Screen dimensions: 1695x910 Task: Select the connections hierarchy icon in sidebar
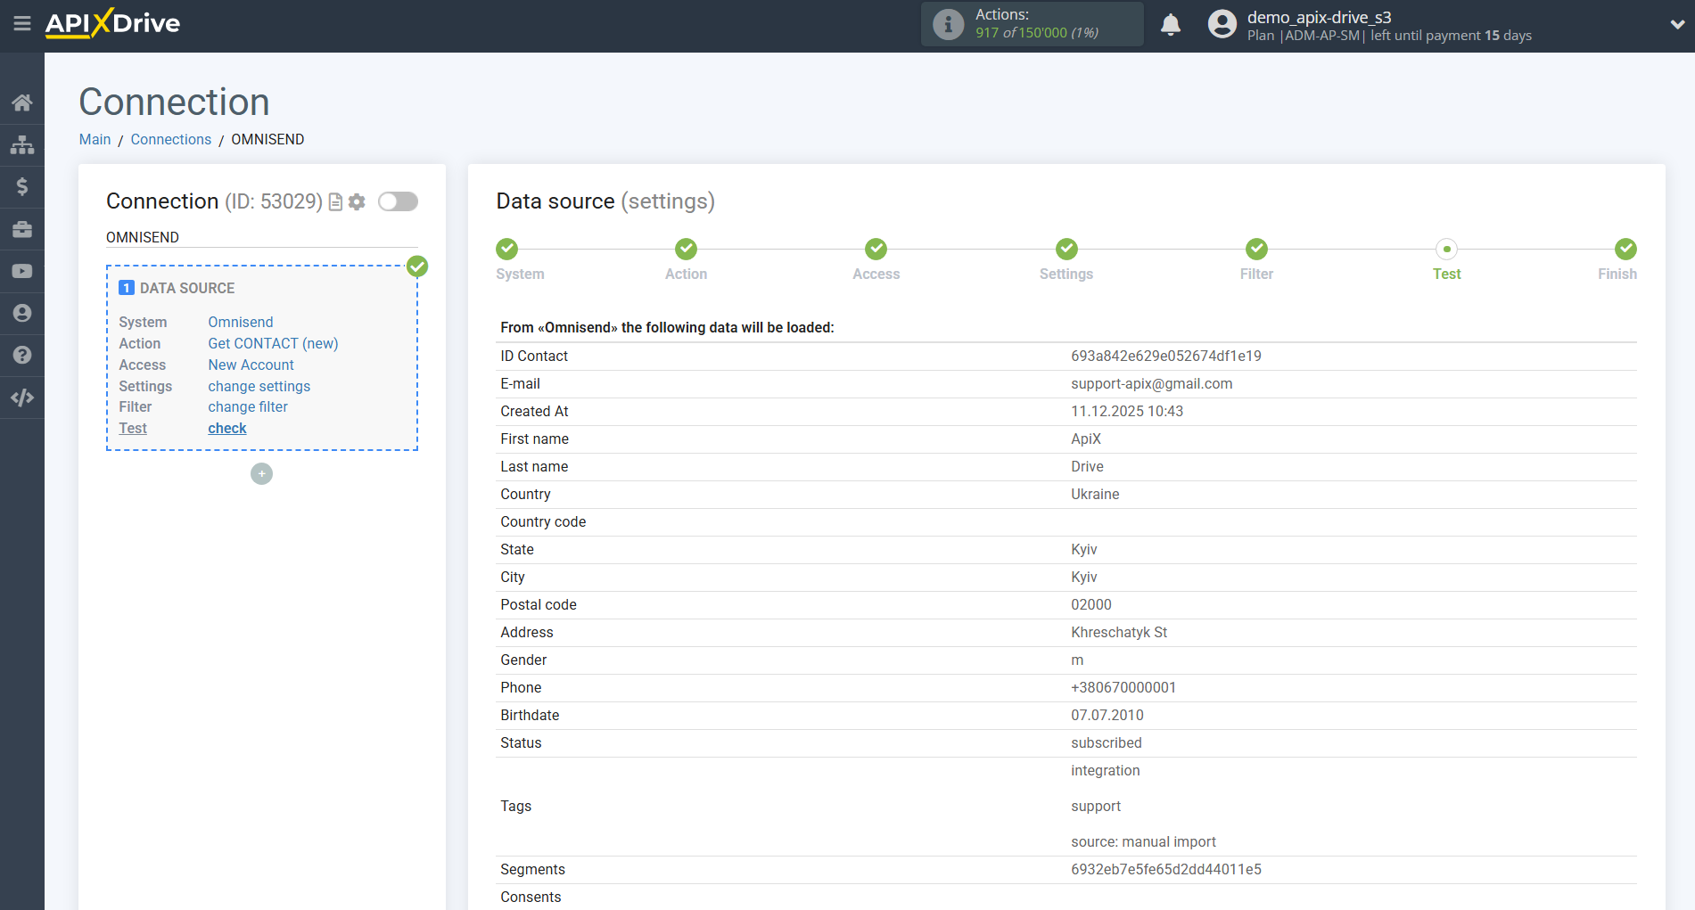click(x=22, y=144)
